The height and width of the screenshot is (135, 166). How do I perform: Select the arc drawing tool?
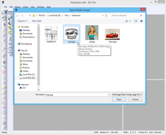point(4,50)
